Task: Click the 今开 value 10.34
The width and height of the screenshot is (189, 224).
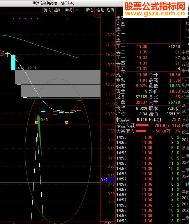Action: coord(175,75)
